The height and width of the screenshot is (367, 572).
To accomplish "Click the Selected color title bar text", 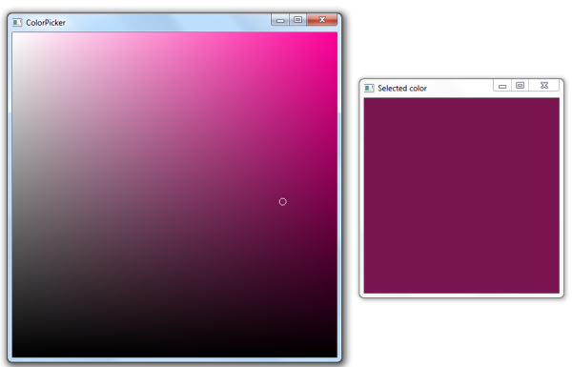I will [x=402, y=89].
